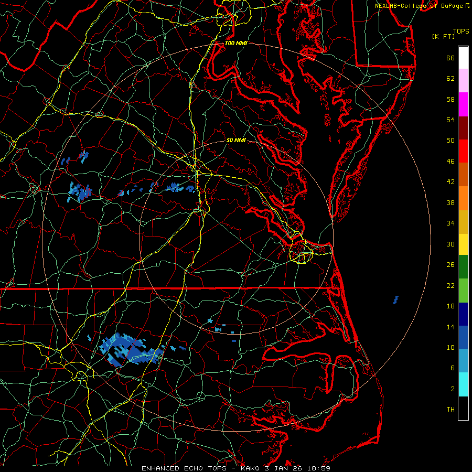Select the 50 legend label
Viewport: 472px width, 472px height.
coord(450,140)
